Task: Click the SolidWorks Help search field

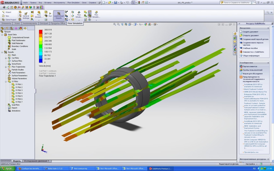Action: point(237,3)
